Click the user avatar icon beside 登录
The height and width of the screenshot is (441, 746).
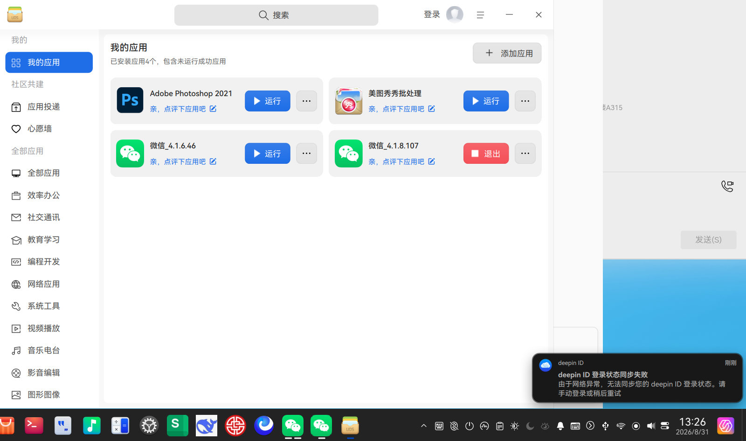[455, 14]
